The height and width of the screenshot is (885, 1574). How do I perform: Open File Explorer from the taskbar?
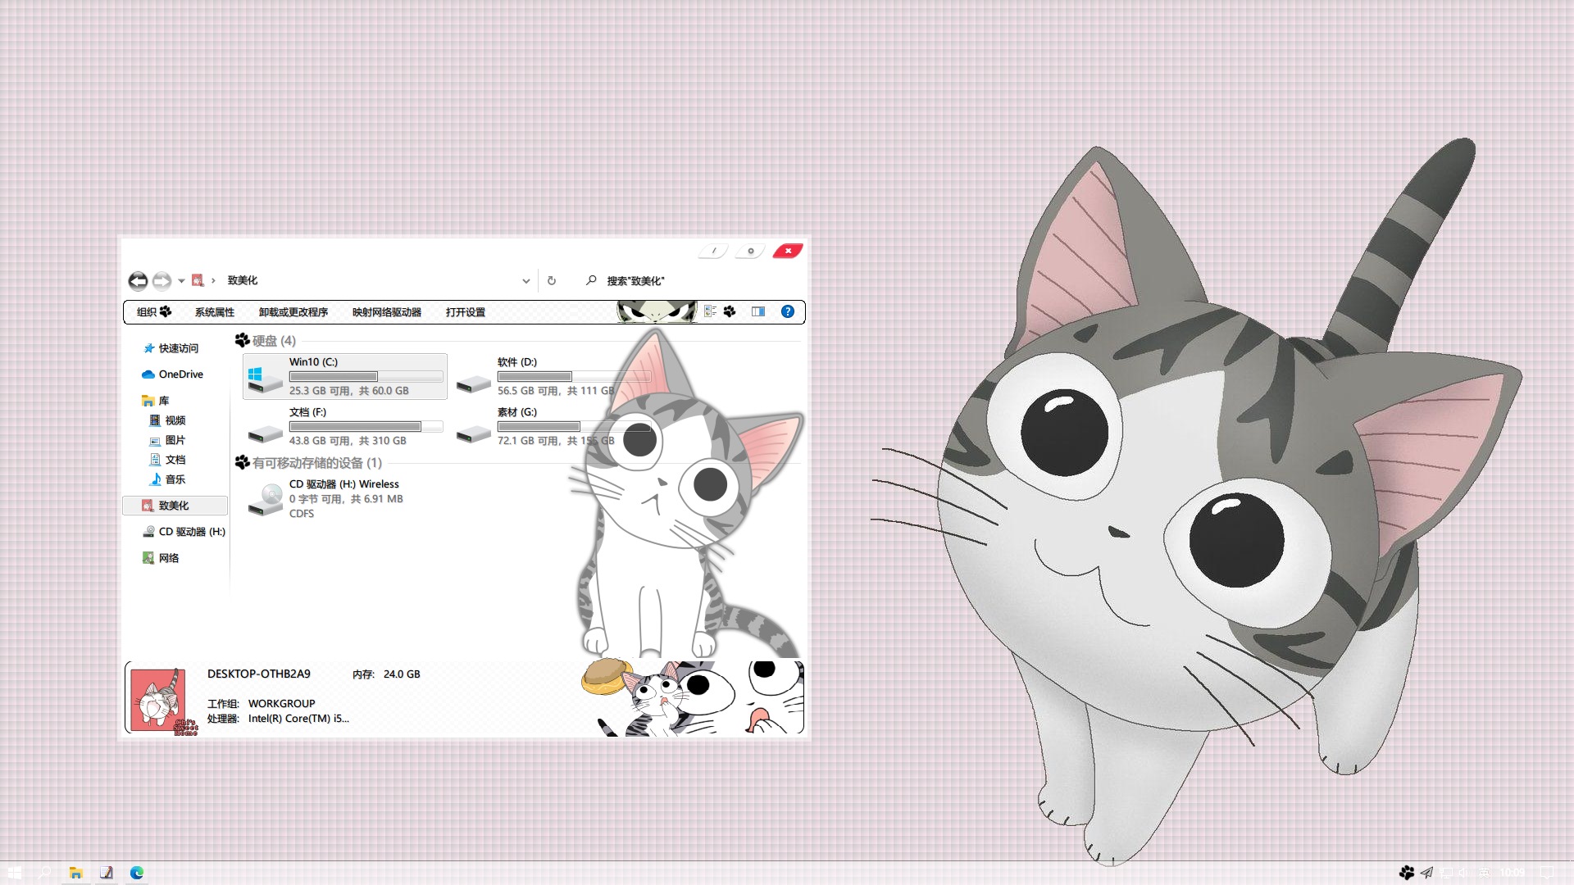[75, 873]
